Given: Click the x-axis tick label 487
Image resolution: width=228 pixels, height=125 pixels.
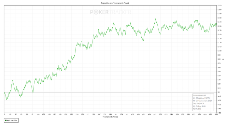Looking at the screenshot, I should [x=155, y=114].
